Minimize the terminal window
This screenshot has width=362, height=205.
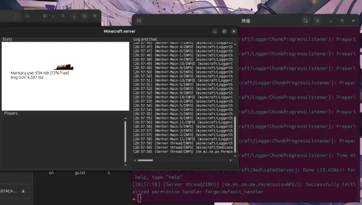coord(331,21)
